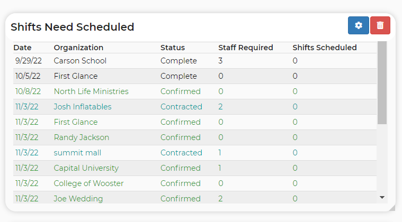Delete the widget using the red trash icon

(x=380, y=25)
